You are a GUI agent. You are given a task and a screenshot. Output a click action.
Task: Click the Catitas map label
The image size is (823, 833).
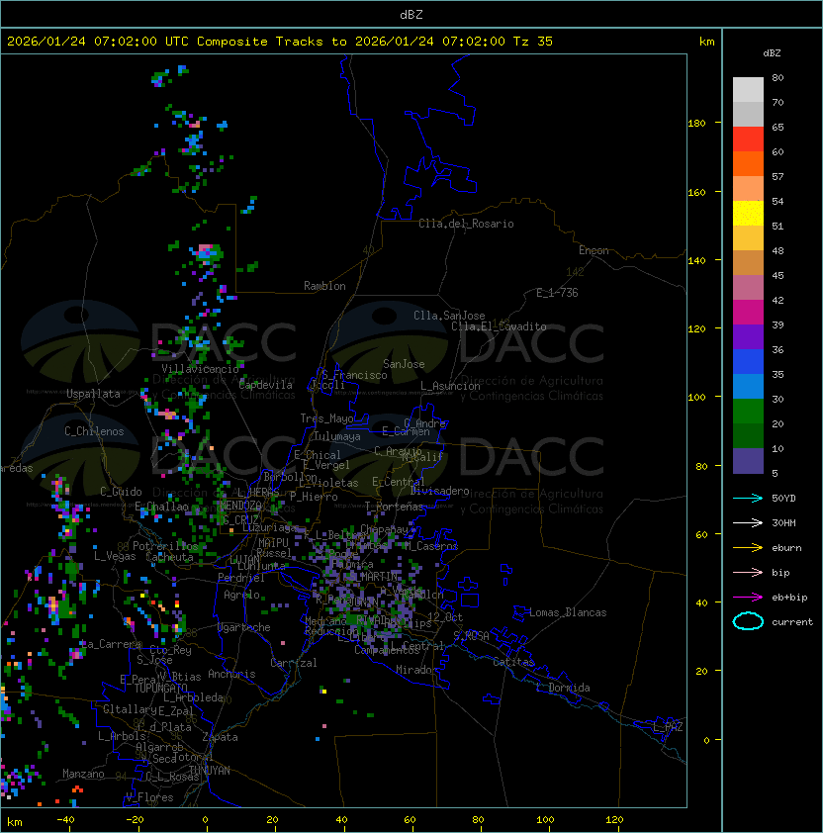pyautogui.click(x=513, y=663)
